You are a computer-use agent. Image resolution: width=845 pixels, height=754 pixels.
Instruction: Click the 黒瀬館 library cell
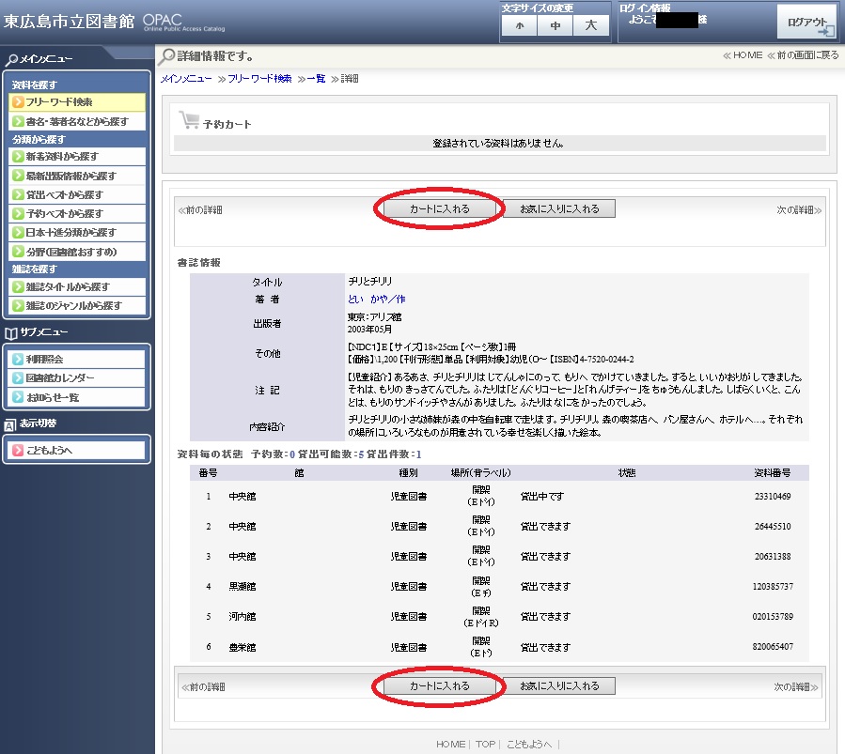pos(243,586)
